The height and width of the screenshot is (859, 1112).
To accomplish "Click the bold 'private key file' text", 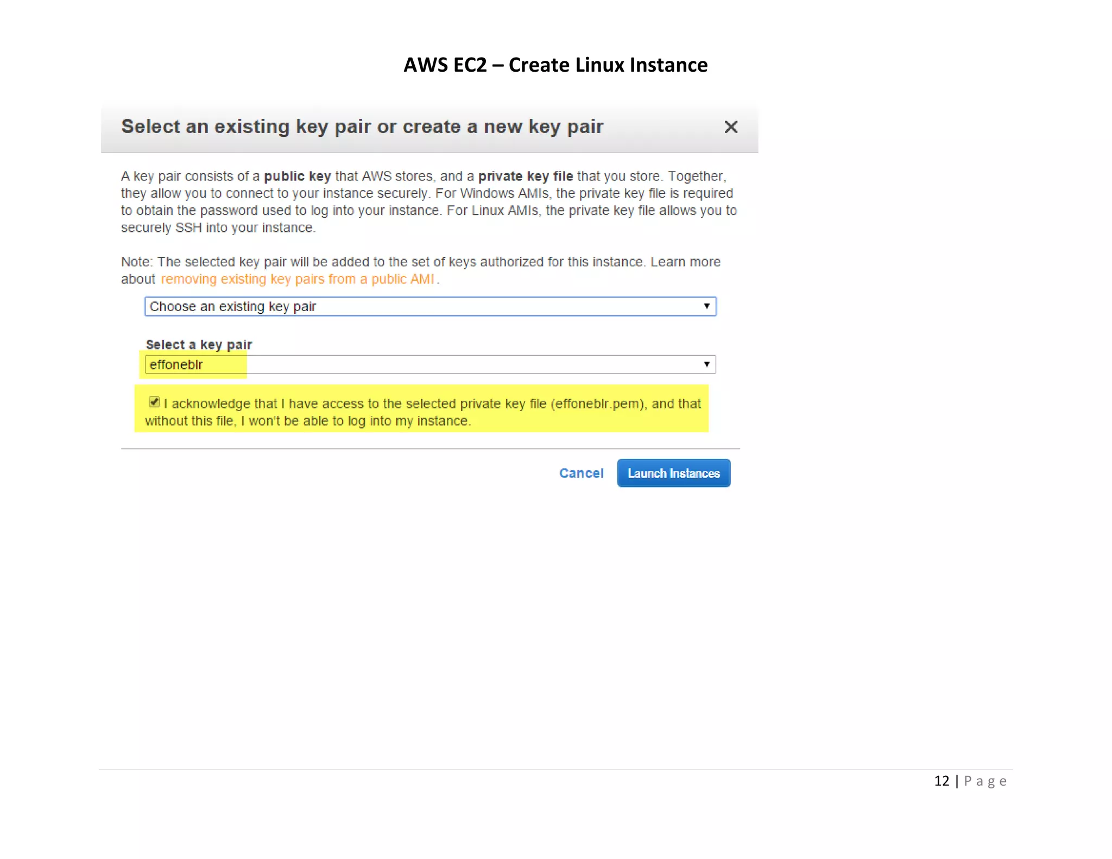I will point(525,176).
